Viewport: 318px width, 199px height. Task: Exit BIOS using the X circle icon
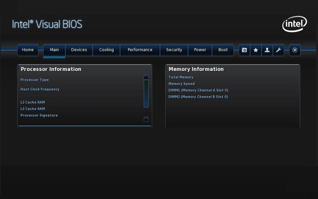[295, 50]
